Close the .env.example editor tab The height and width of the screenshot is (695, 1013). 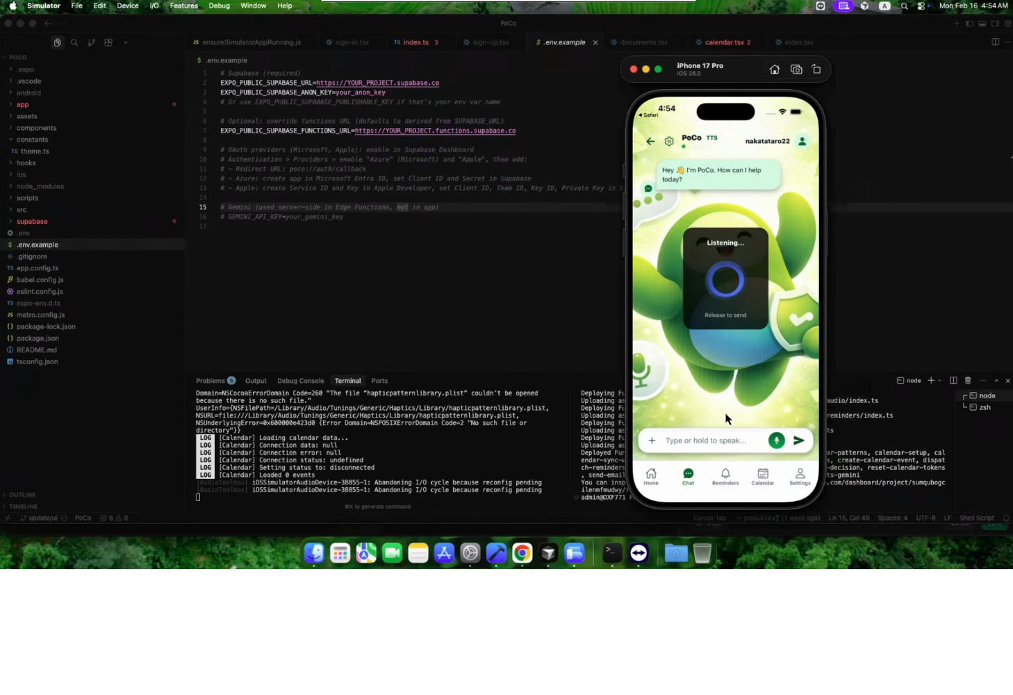(595, 42)
